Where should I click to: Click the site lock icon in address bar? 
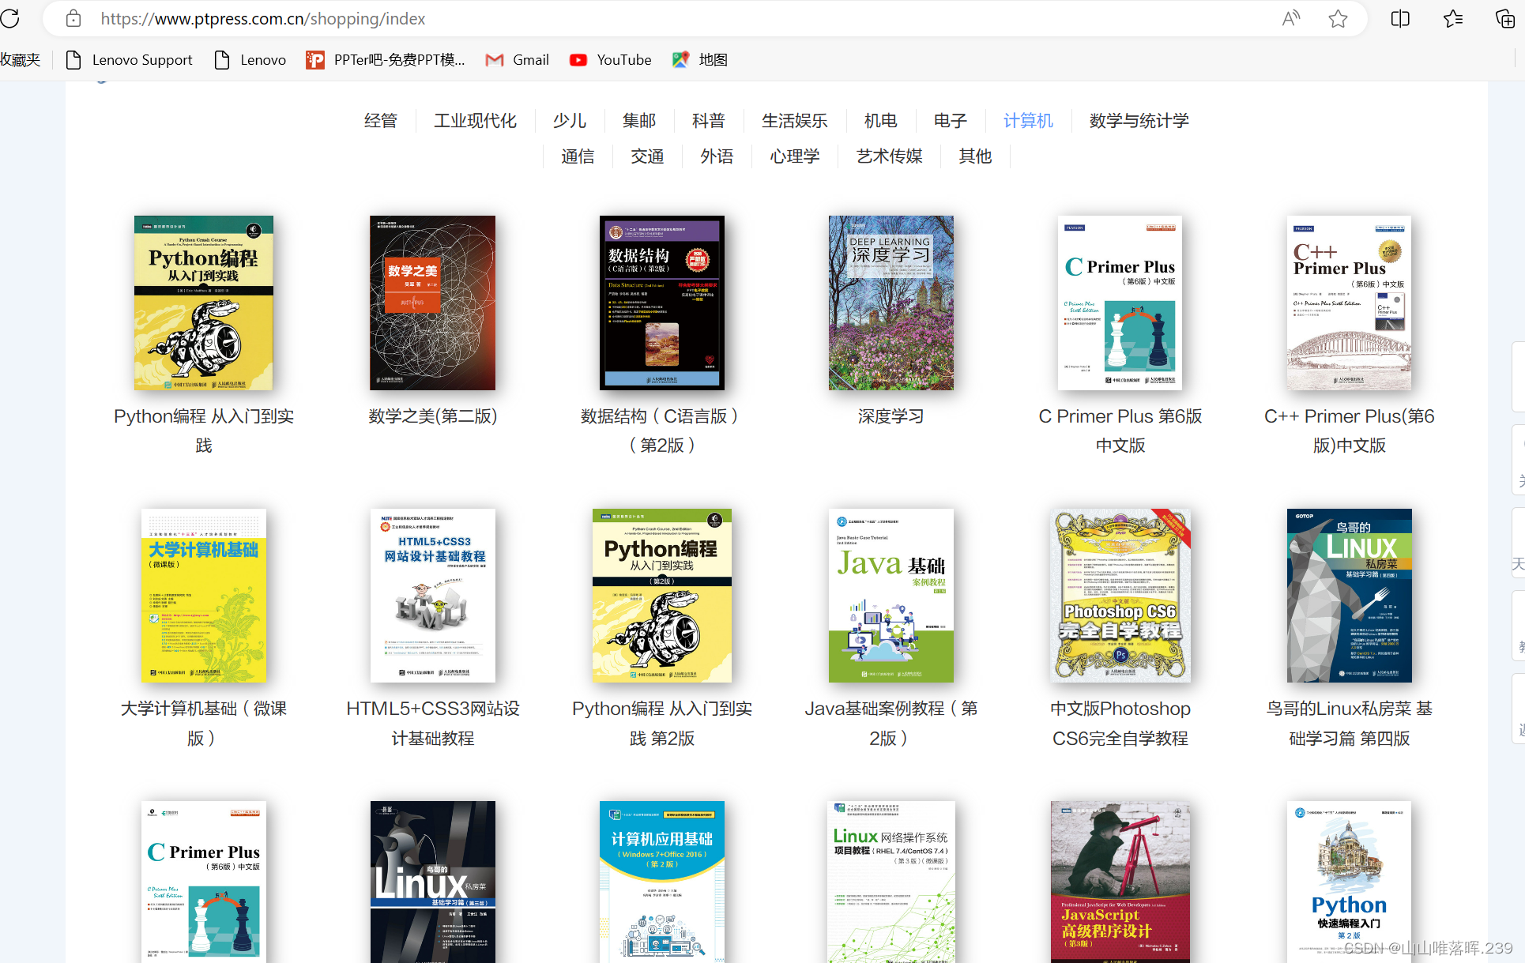[x=73, y=18]
